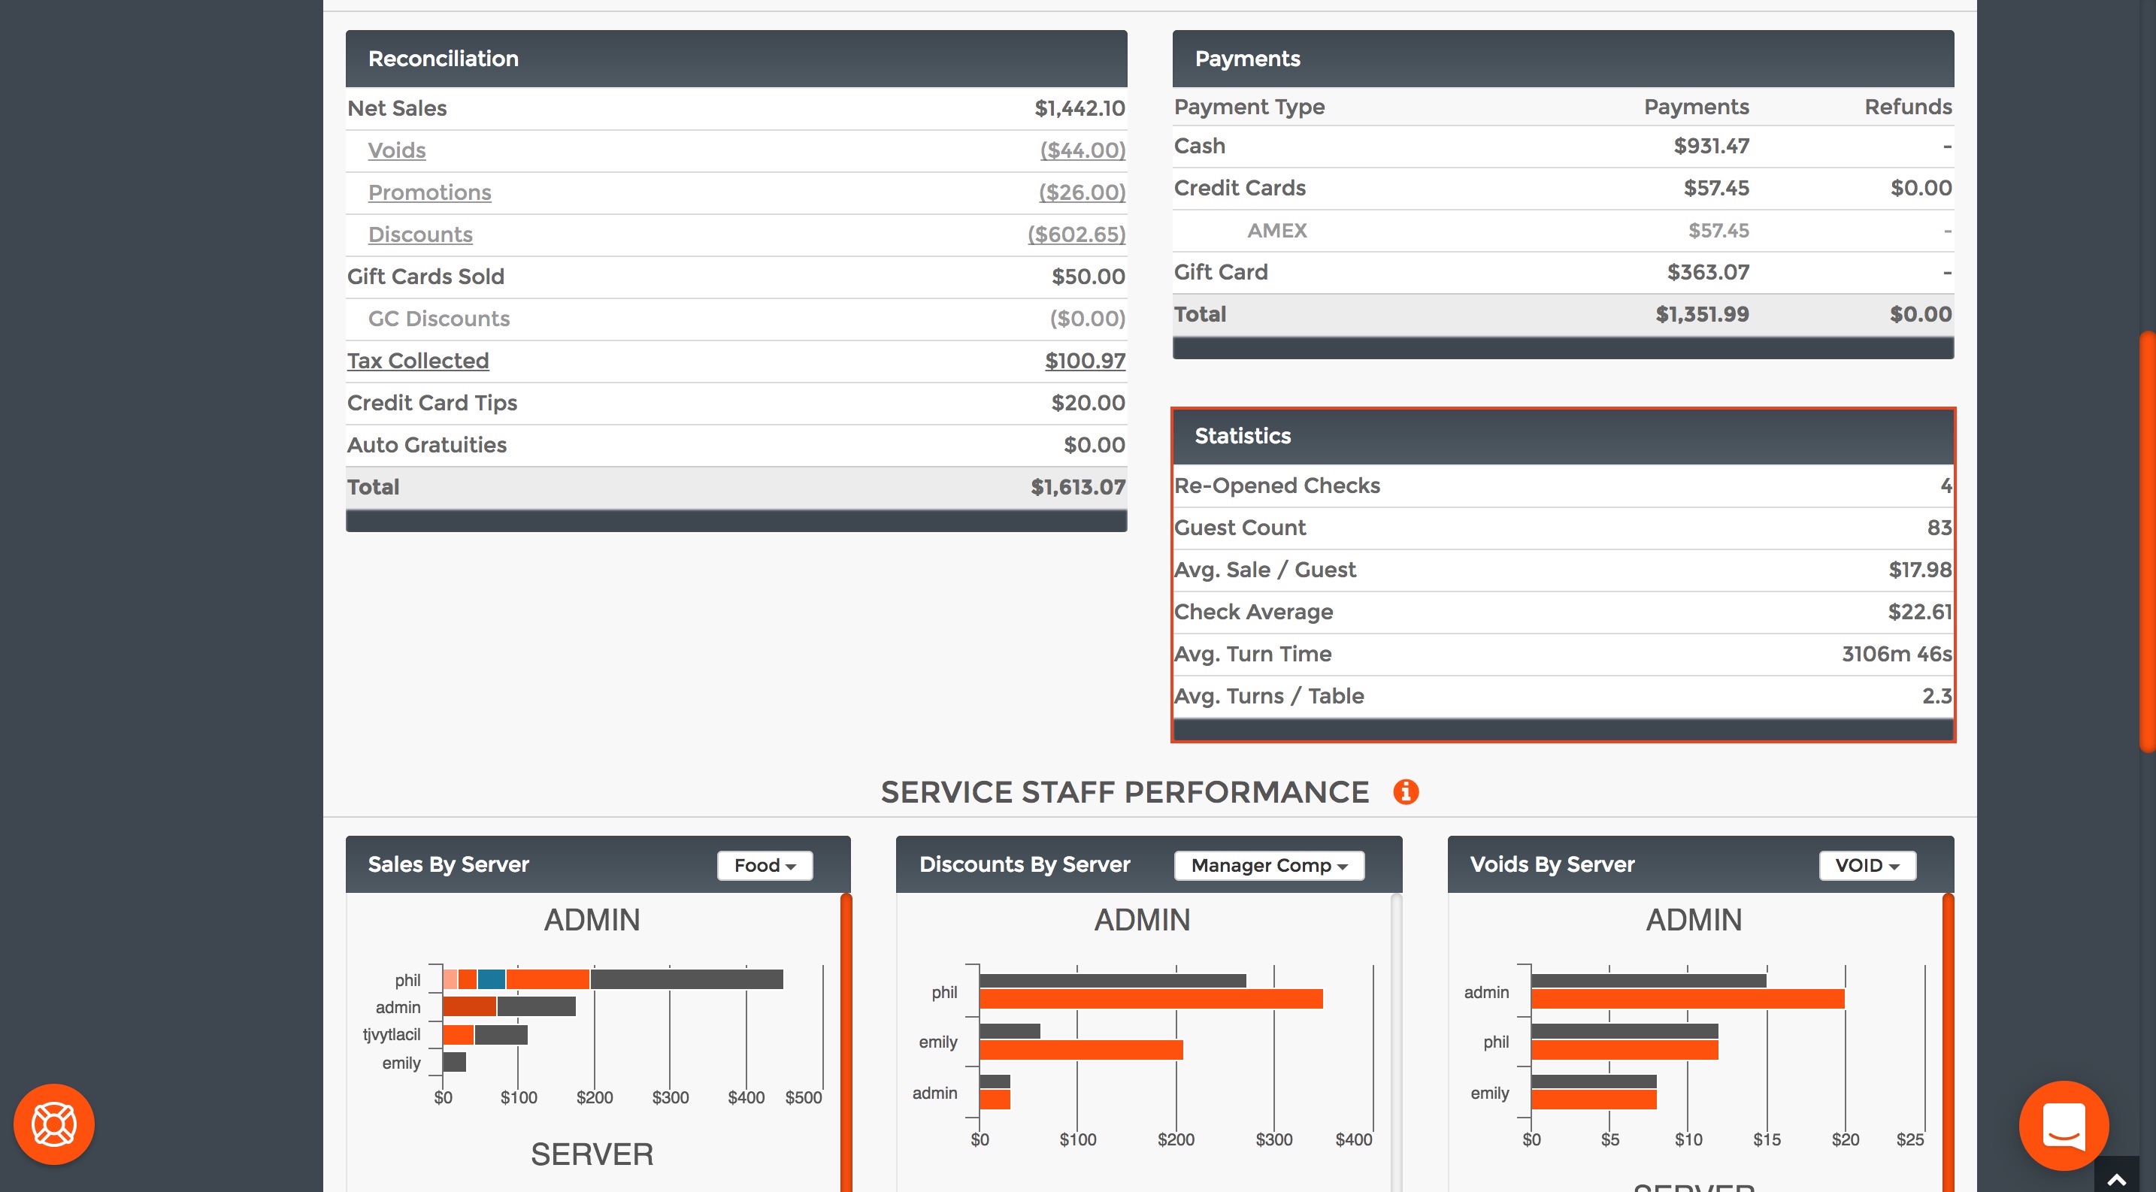This screenshot has width=2156, height=1192.
Task: Click phil's orange Manager Comp discount bar
Action: [1150, 999]
